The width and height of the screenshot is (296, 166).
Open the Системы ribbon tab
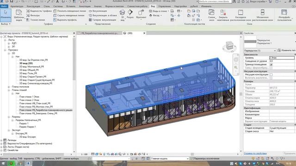tap(58, 6)
